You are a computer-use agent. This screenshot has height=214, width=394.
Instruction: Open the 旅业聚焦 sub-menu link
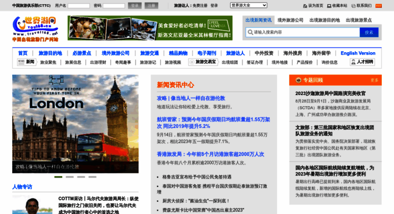tap(48, 62)
